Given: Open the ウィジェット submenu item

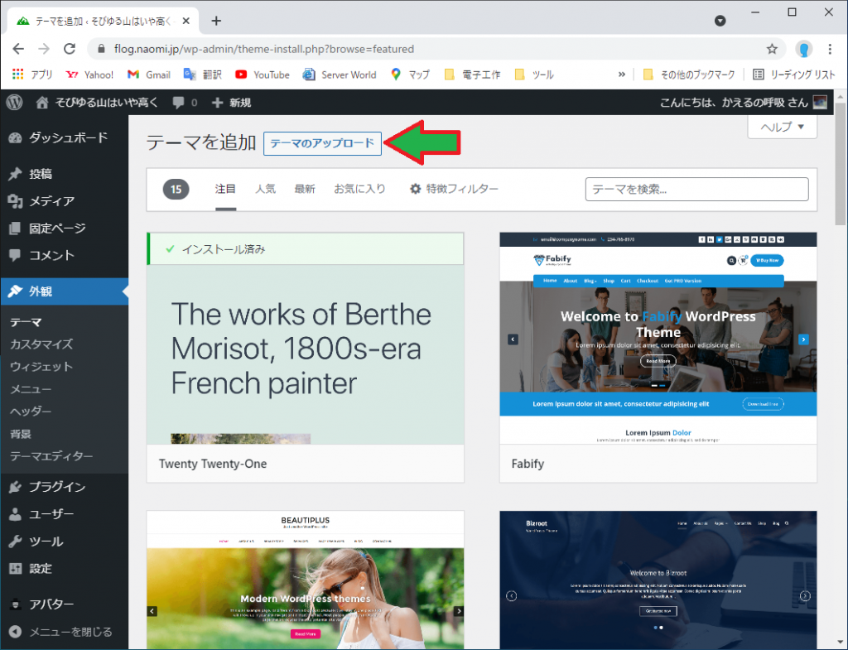Looking at the screenshot, I should point(41,367).
